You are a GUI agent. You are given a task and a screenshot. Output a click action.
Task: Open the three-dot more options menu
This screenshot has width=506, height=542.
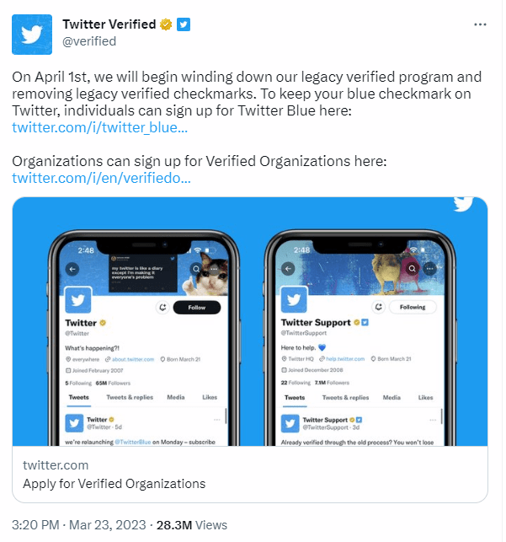(481, 24)
